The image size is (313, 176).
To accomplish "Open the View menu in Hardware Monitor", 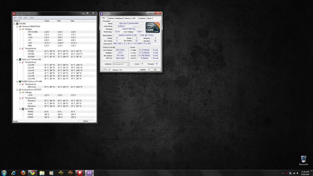I will (x=26, y=18).
